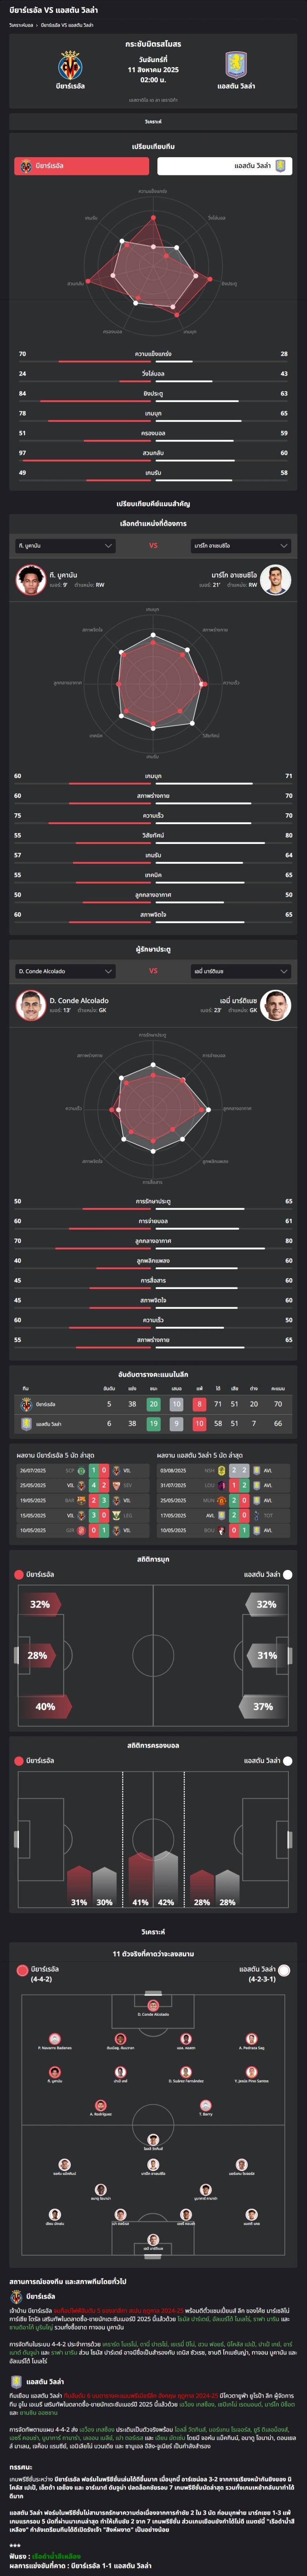Screen dimensions: 307x2576
Task: Open the right player dropdown showing Marco Asensio
Action: pos(241,546)
